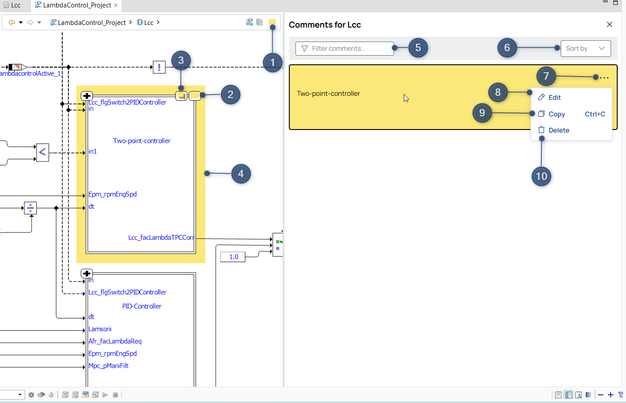626x403 pixels.
Task: Click the stopwatch icon in bottom toolbar
Action: pos(51,395)
